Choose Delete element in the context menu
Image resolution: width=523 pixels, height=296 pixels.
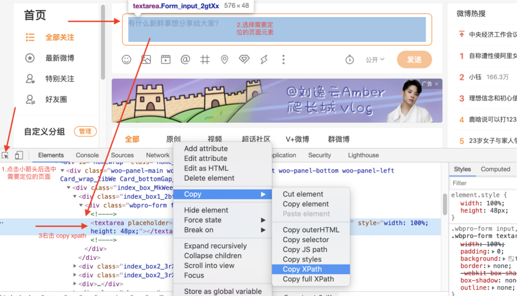[222, 178]
